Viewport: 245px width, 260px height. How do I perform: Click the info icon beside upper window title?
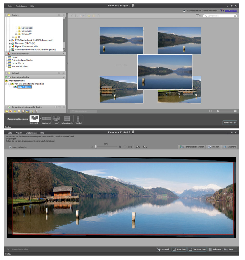click(x=133, y=5)
